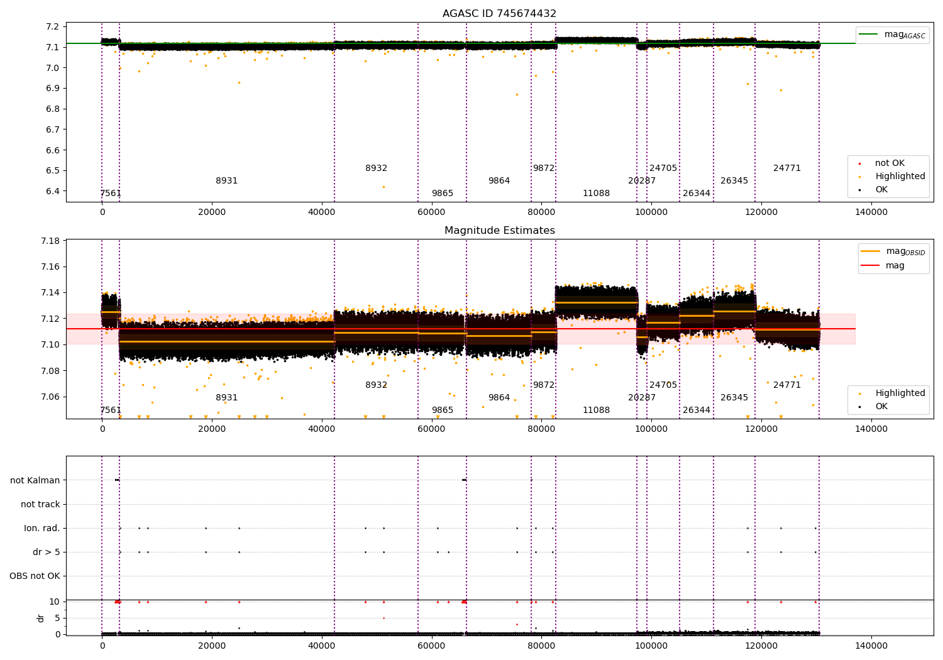The height and width of the screenshot is (660, 943).
Task: Select obsid label 26345 in the middle plot
Action: click(734, 398)
